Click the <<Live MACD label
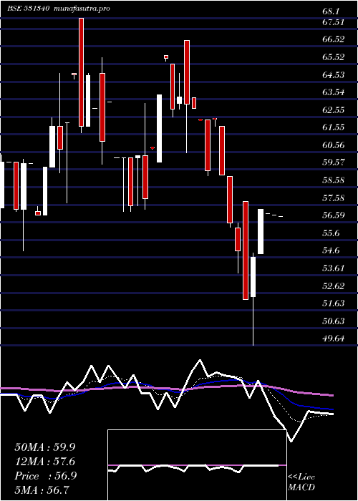 (301, 482)
